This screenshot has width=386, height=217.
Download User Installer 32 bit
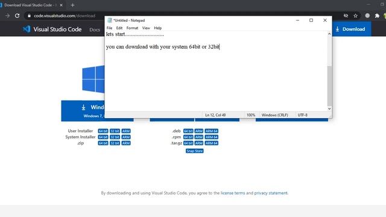[x=115, y=131]
